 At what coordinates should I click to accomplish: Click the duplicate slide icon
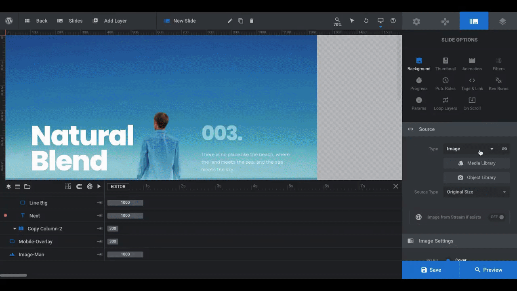coord(241,21)
